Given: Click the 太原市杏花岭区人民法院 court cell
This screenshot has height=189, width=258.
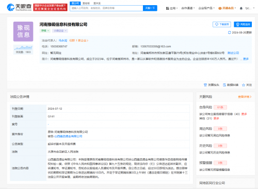Looking at the screenshot, I should coord(118,152).
